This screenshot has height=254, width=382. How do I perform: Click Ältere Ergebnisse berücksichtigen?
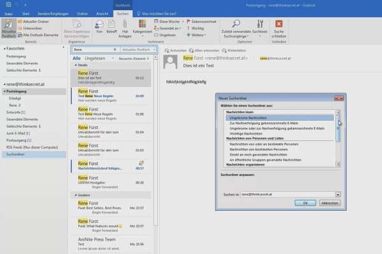[x=76, y=29]
